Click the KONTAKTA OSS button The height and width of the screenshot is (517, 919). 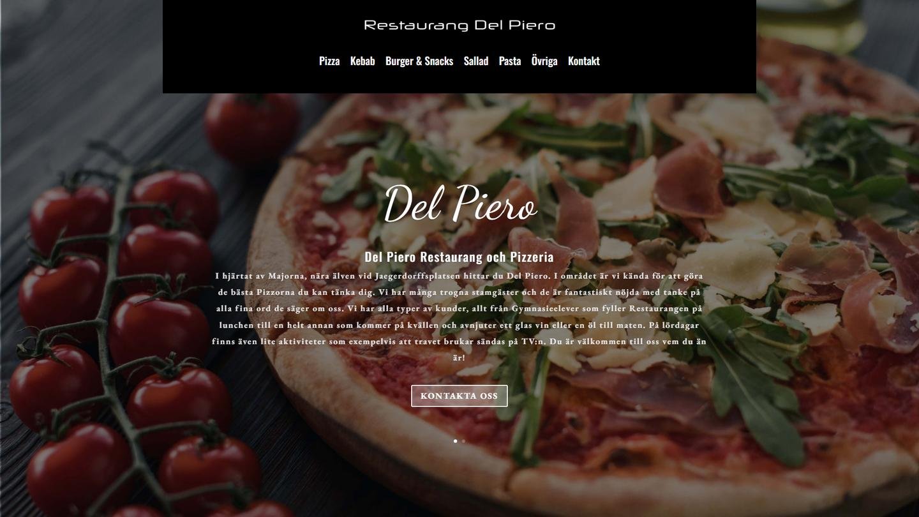pos(459,396)
